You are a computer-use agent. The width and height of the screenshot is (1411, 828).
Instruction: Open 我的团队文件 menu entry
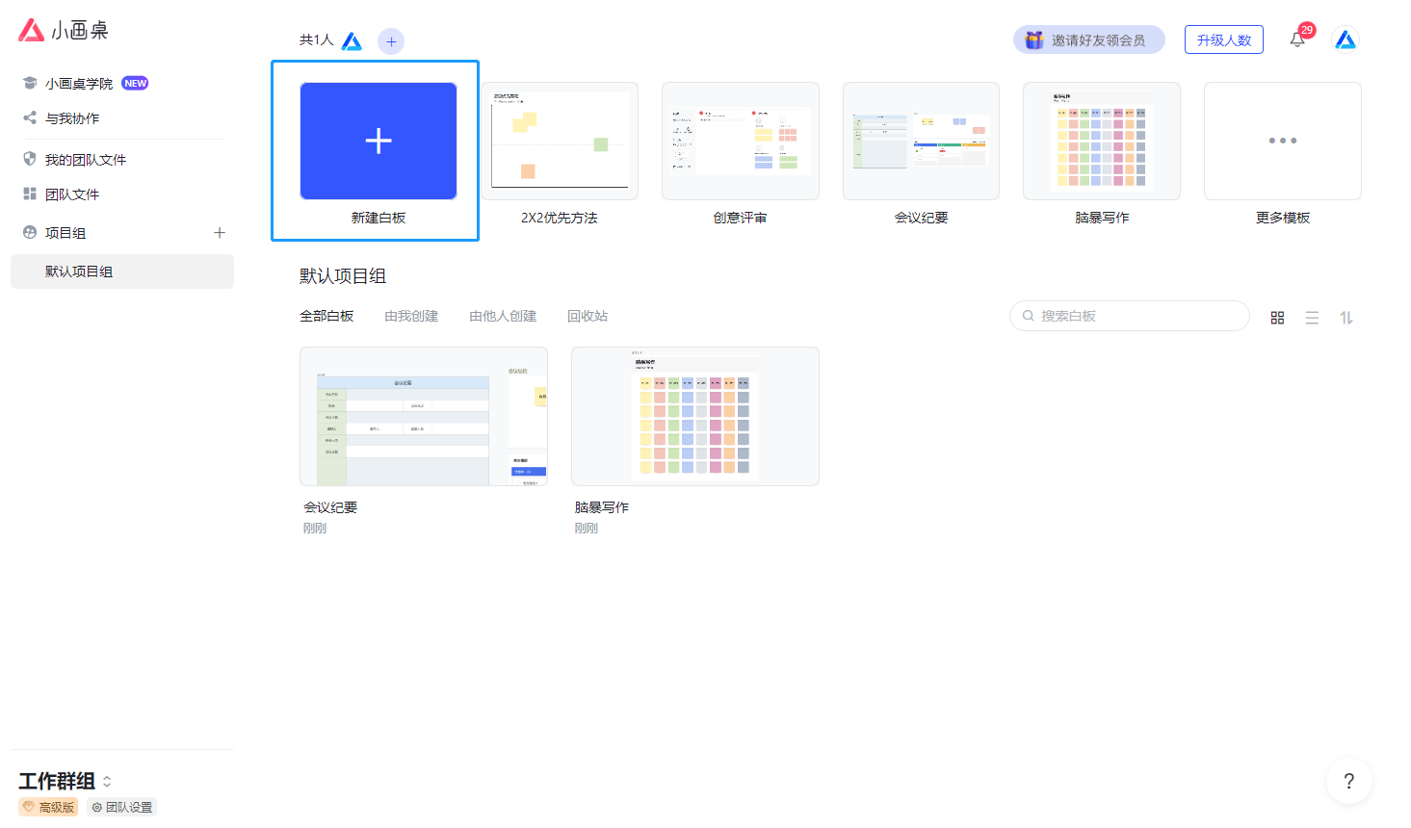86,160
